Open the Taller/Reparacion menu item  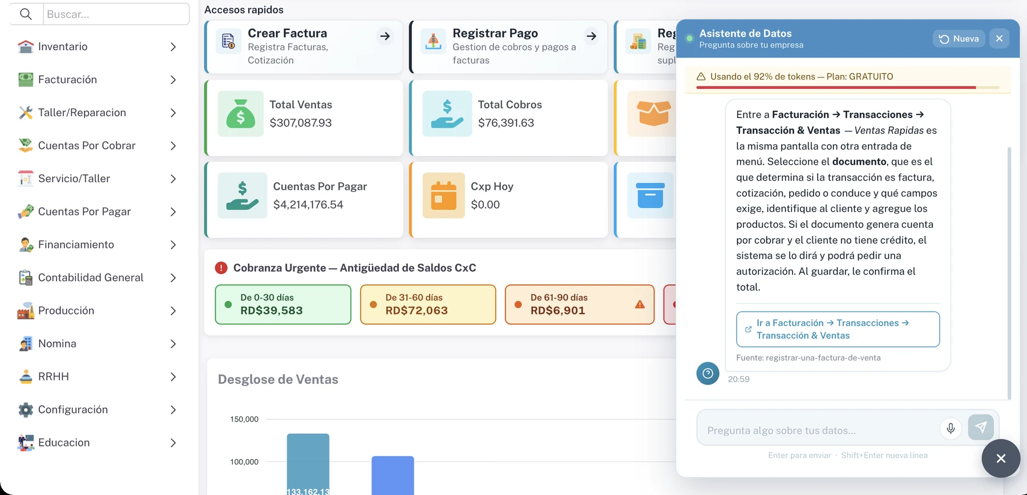98,113
